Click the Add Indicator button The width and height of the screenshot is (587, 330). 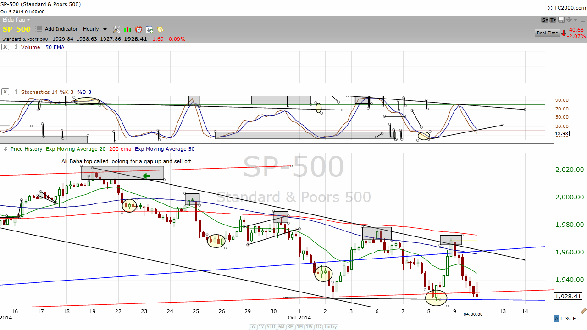[x=61, y=29]
